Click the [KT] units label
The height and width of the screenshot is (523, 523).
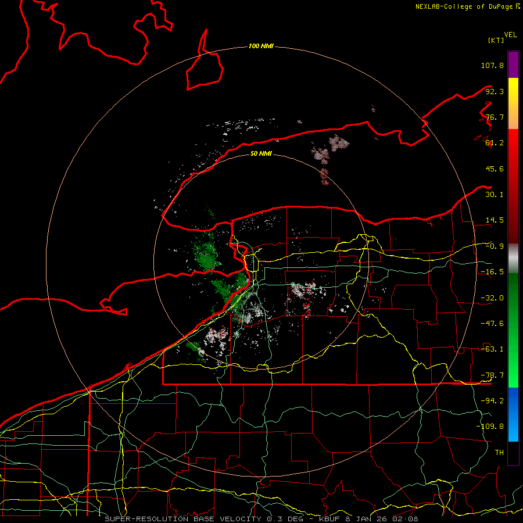[496, 40]
